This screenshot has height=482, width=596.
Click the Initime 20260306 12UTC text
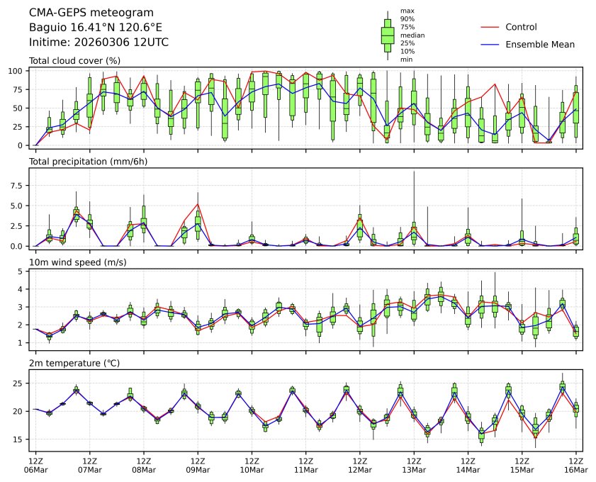coord(99,43)
